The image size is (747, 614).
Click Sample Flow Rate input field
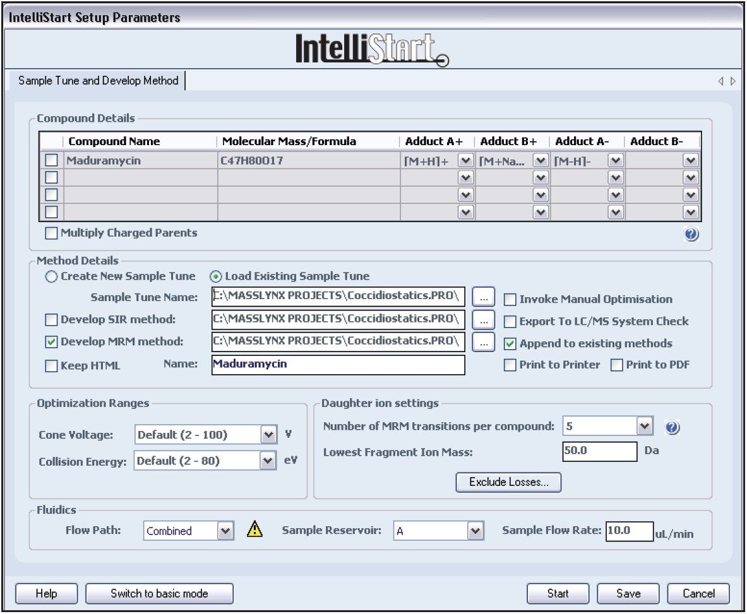630,531
